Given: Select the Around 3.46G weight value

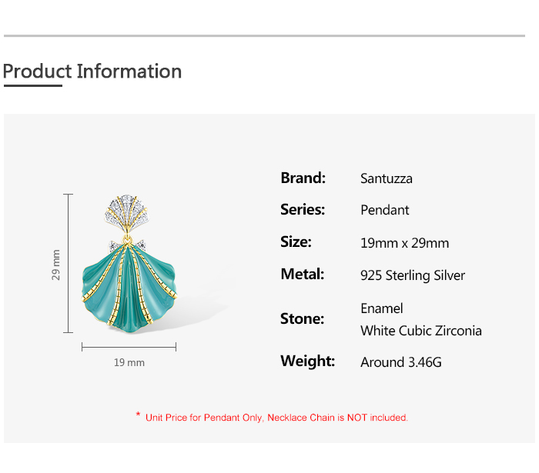Looking at the screenshot, I should [401, 362].
